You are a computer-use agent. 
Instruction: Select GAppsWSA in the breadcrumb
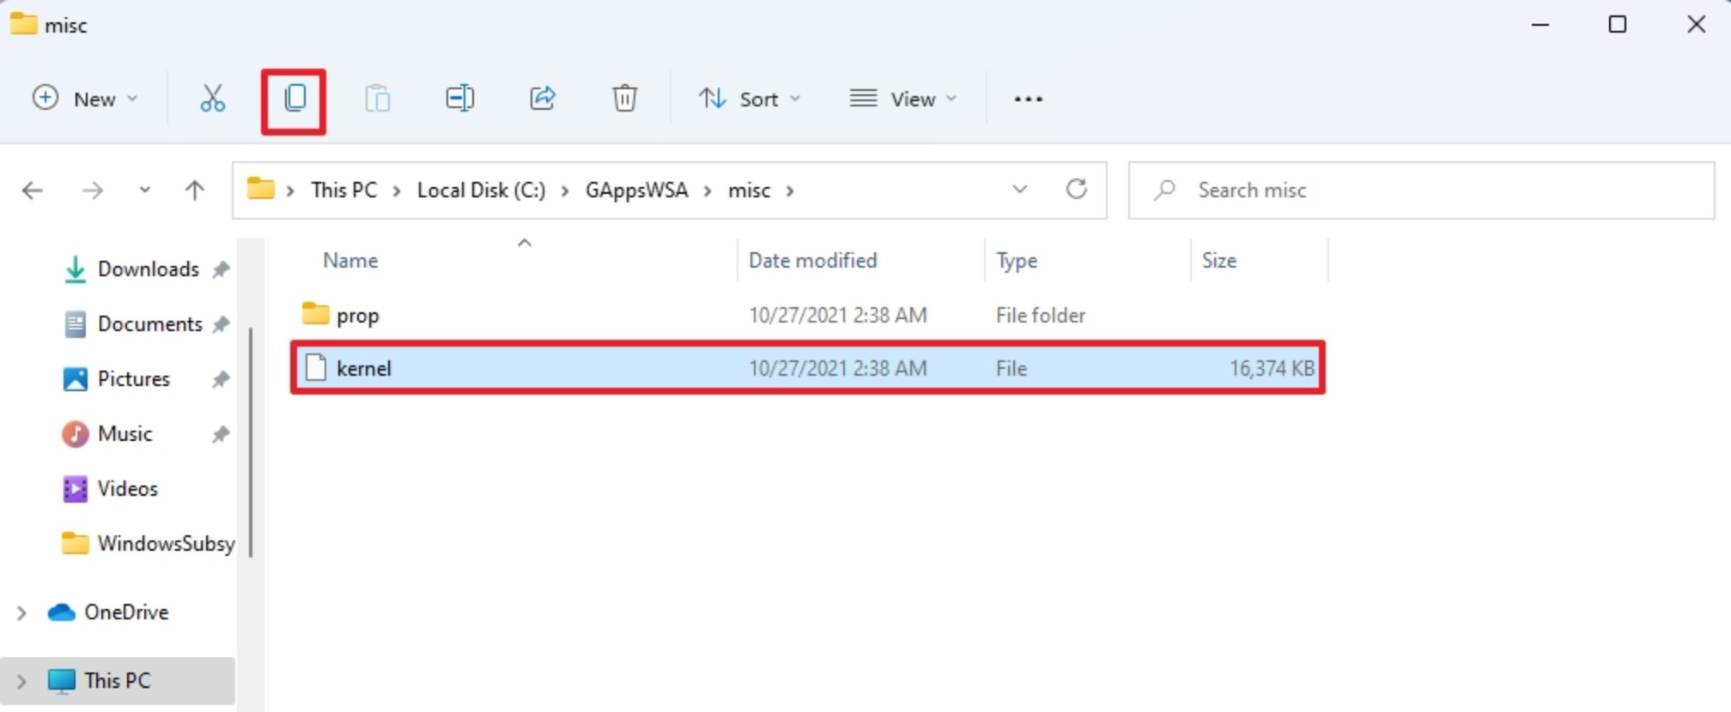(x=636, y=190)
